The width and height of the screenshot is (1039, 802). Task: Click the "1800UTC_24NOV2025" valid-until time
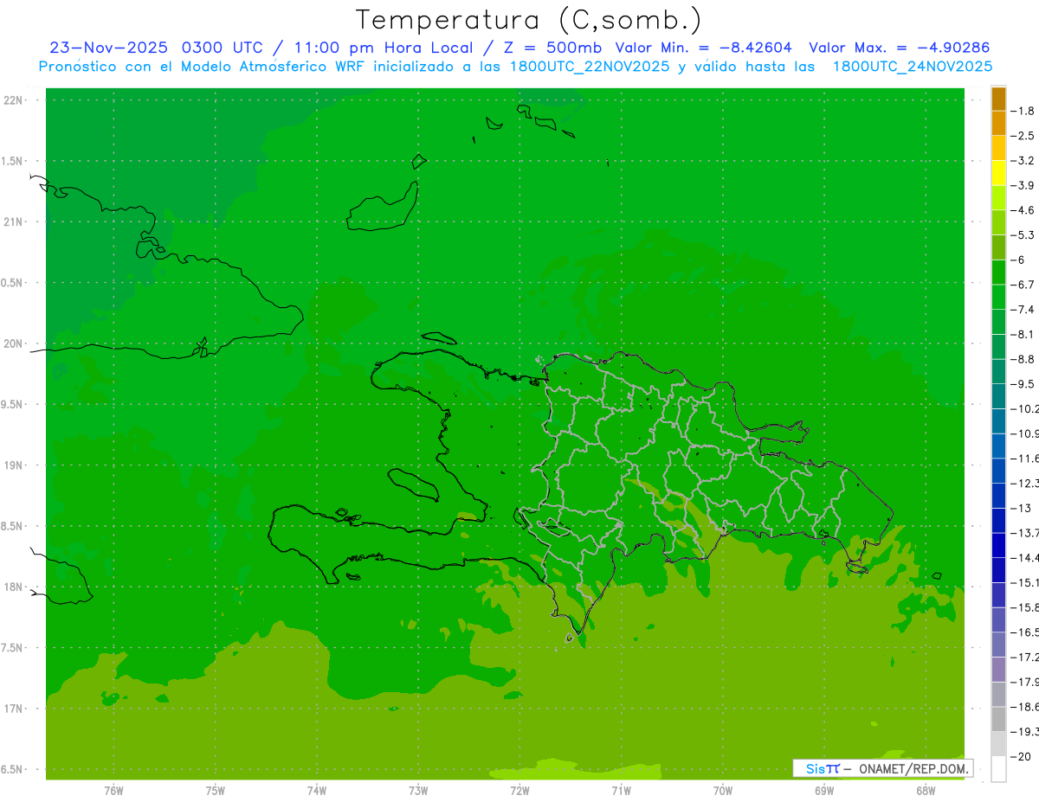coord(913,67)
